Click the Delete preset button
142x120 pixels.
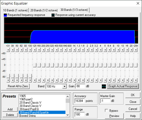coord(10,115)
